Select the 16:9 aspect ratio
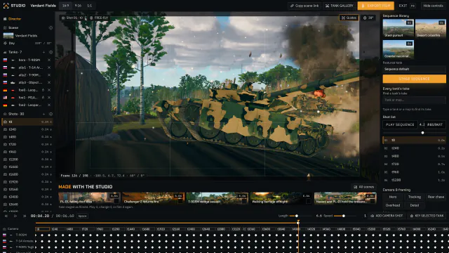449x253 pixels. (65, 6)
